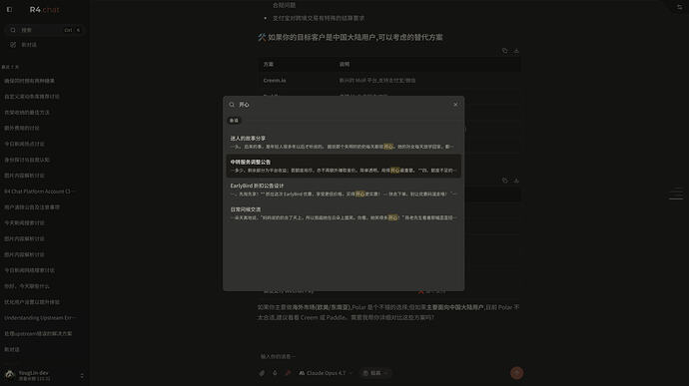Click the red tool icon beside model selector
Image resolution: width=689 pixels, height=386 pixels.
coord(288,373)
